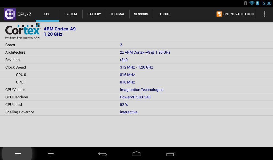The width and height of the screenshot is (273, 160).
Task: Select the SENSORS tab
Action: pos(141,14)
